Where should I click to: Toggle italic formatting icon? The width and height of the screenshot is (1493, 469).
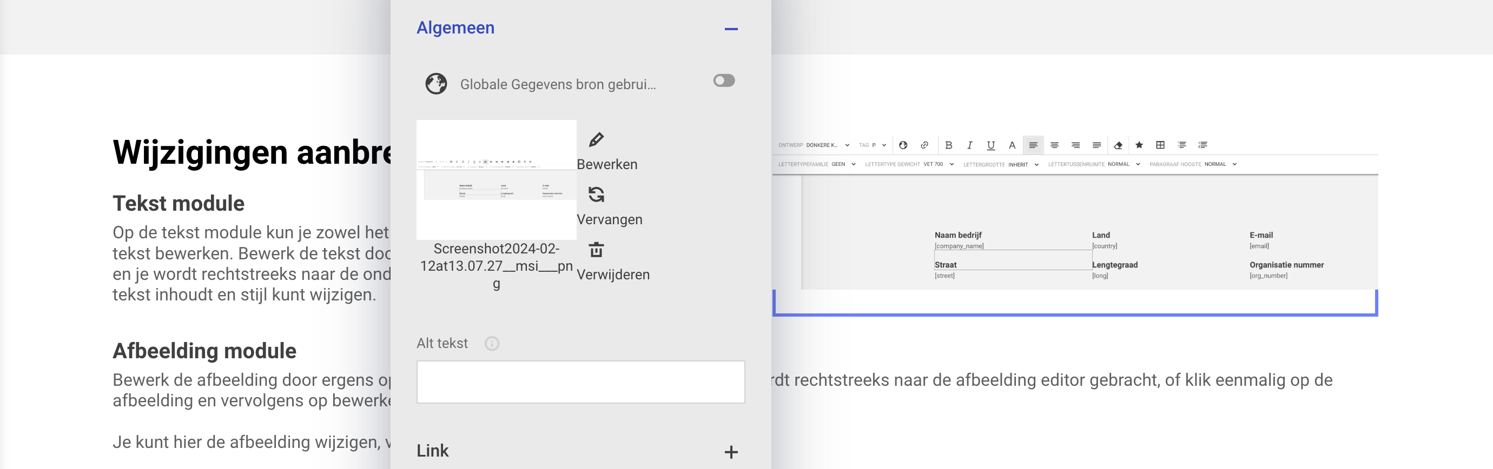click(969, 145)
